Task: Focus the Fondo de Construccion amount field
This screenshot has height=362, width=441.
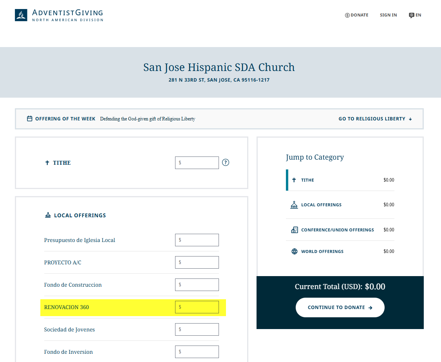Action: click(x=197, y=284)
